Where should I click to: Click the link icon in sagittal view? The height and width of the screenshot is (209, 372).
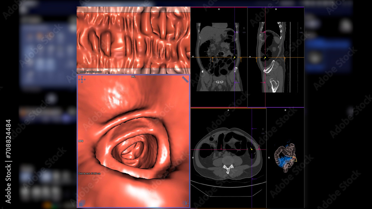(x=301, y=32)
